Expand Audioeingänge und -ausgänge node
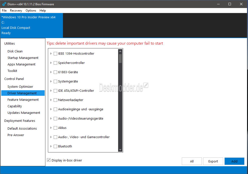 pyautogui.click(x=51, y=109)
